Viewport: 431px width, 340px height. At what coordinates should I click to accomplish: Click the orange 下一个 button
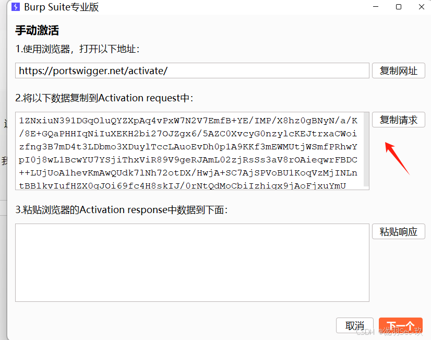[x=401, y=325]
